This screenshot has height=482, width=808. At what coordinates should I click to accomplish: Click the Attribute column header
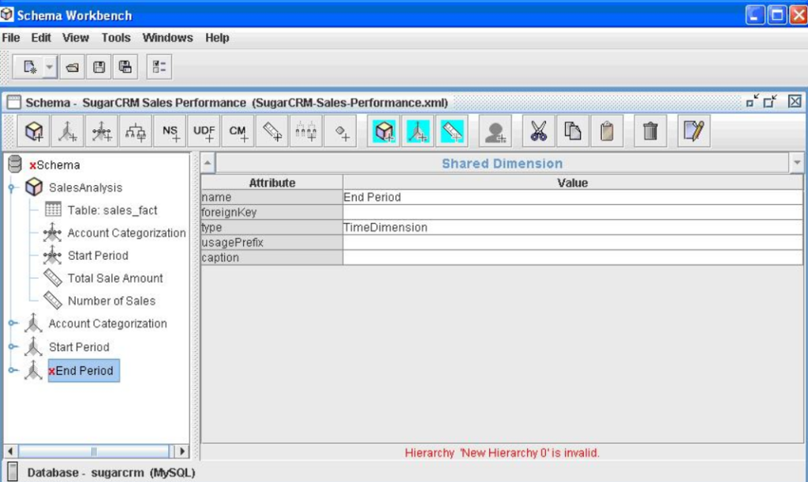coord(271,183)
